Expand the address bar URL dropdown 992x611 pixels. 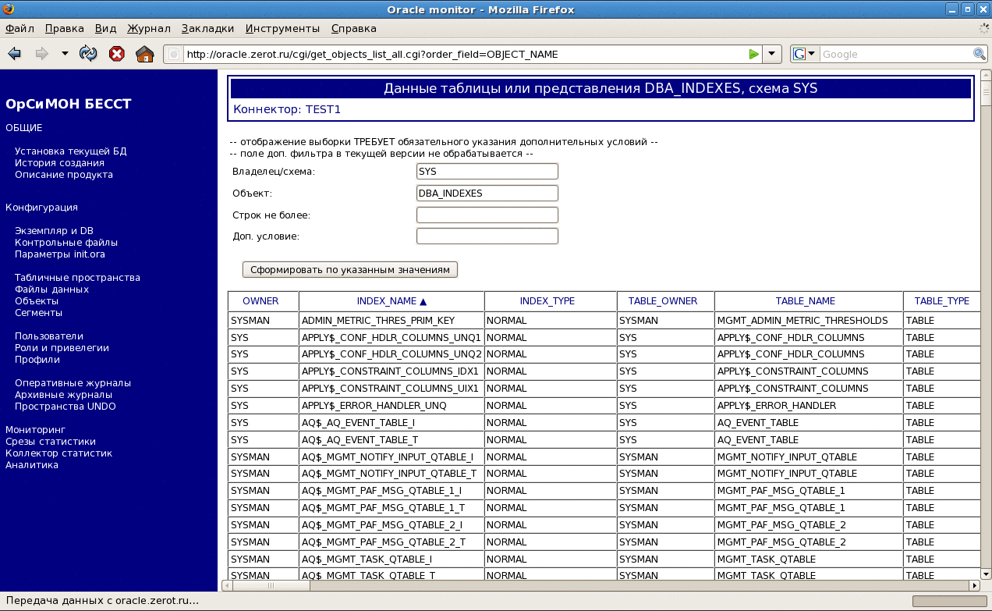771,54
